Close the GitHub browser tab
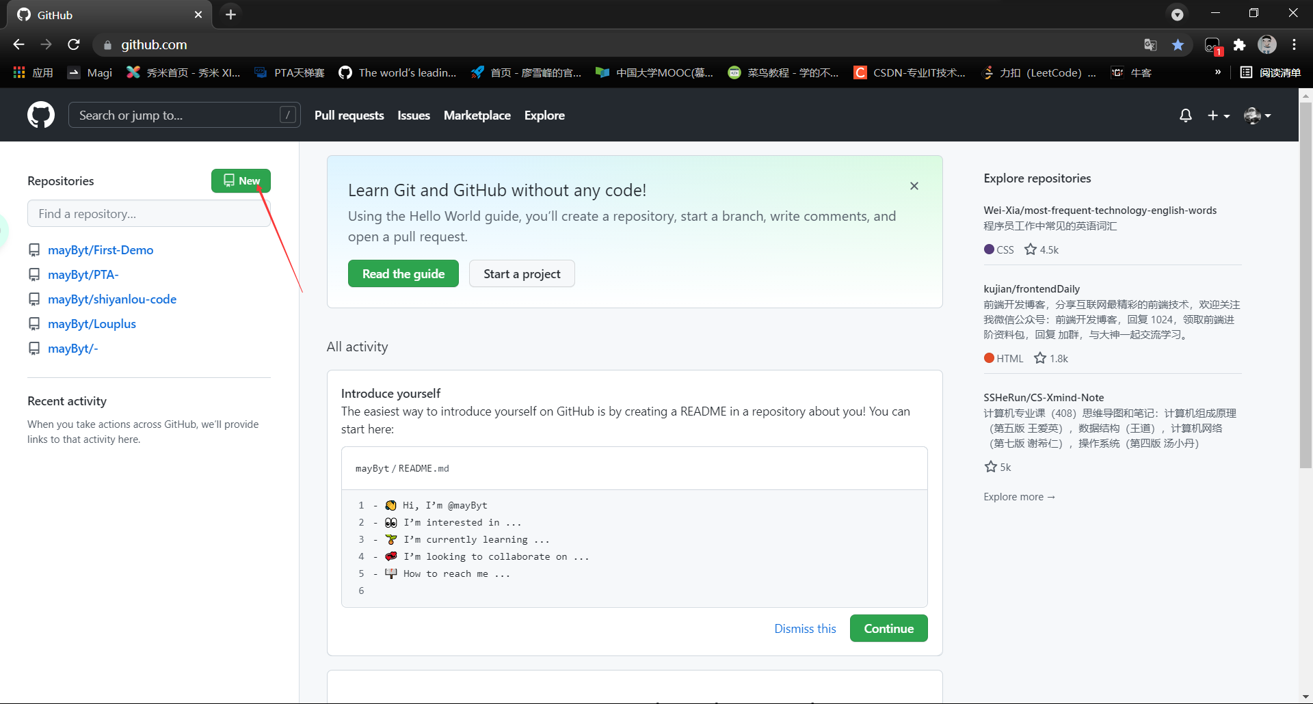The height and width of the screenshot is (704, 1313). (198, 14)
